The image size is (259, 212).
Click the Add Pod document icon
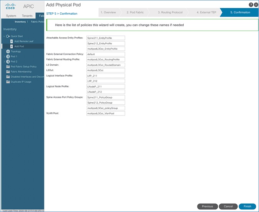[12, 46]
